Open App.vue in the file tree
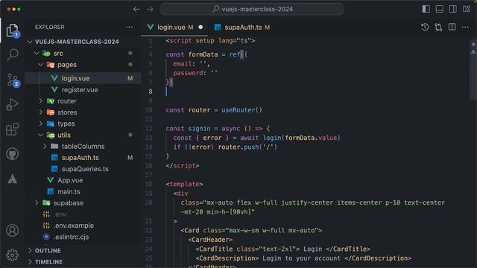477x268 pixels. (83, 180)
